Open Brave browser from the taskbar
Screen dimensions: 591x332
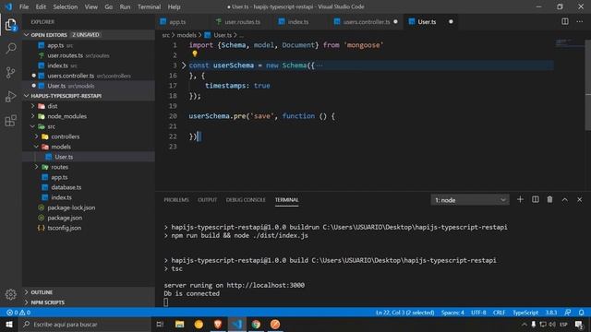coord(218,324)
